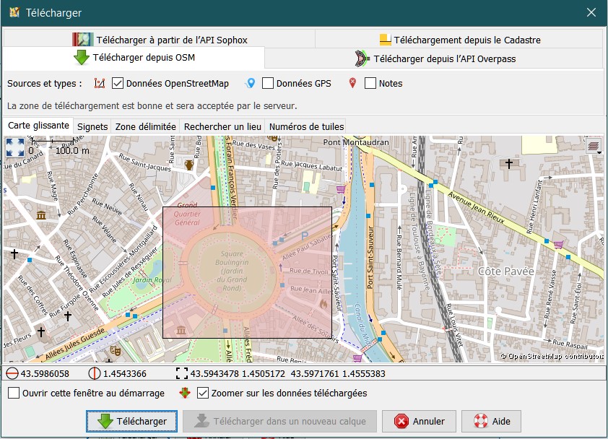Uncheck Données OpenStreetMap checkbox

[x=118, y=83]
